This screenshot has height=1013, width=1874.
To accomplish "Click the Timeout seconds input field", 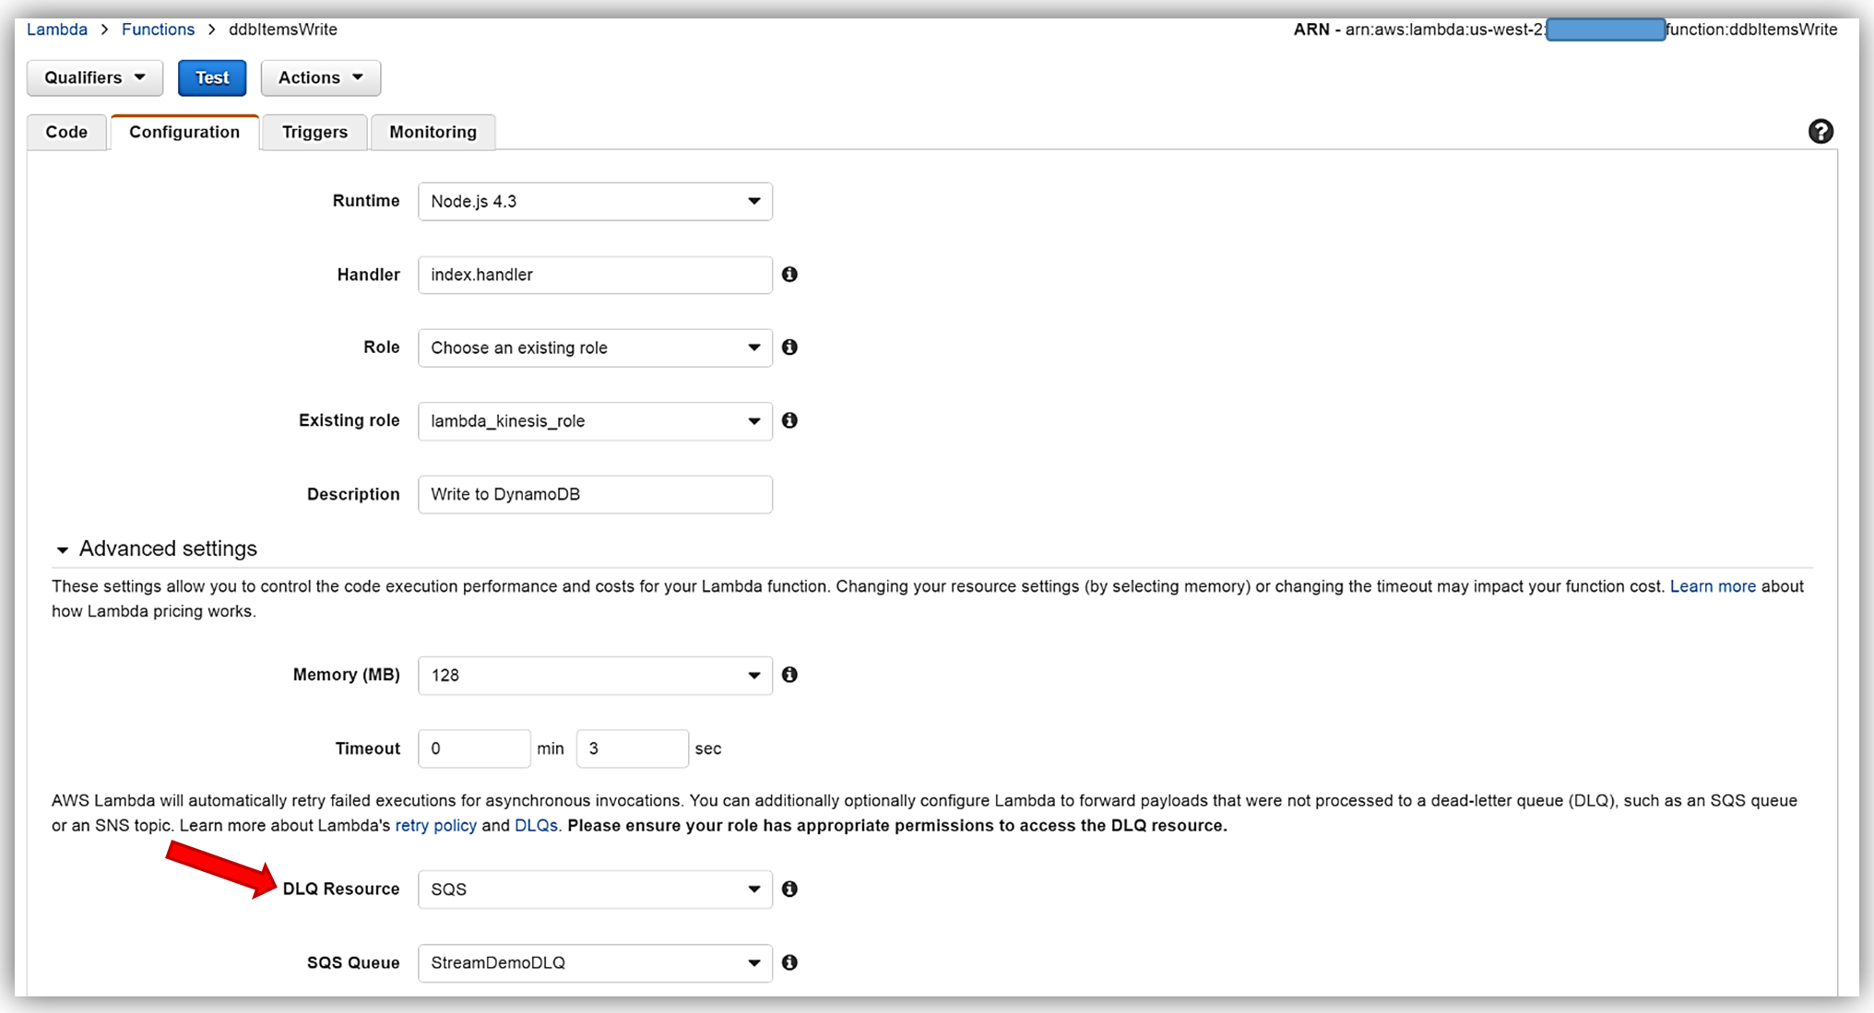I will pos(632,748).
